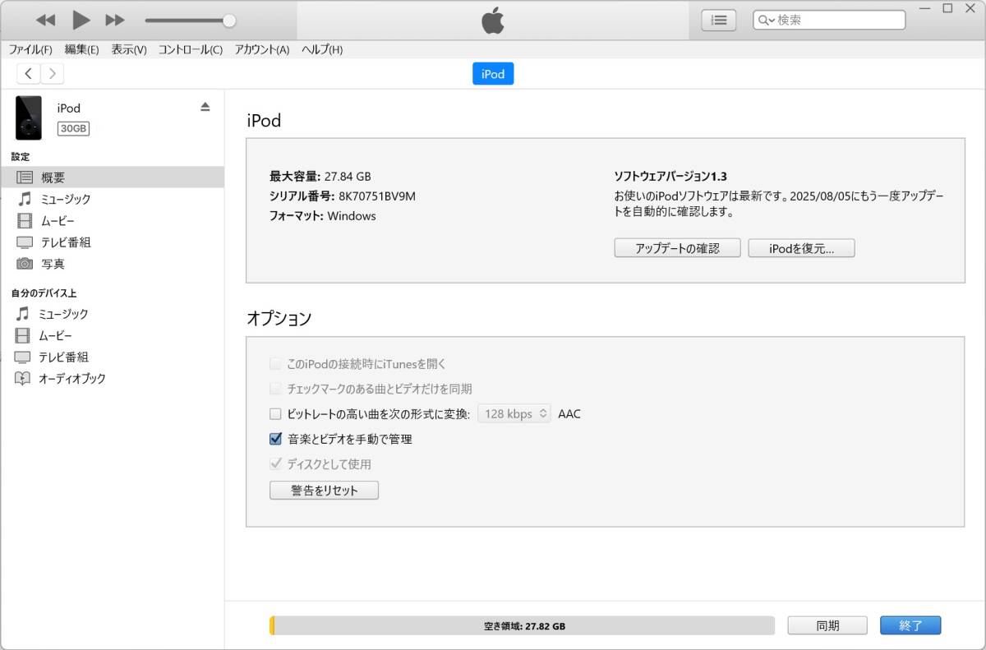Image resolution: width=986 pixels, height=650 pixels.
Task: Open the 表示(V) menu
Action: 129,49
